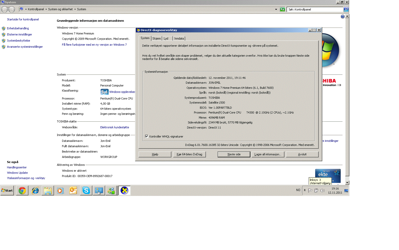Refresh the Control Panel address bar

tap(282, 9)
